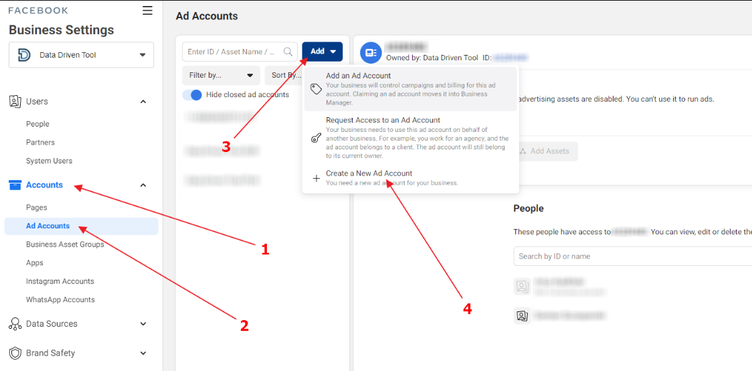Focus the Search by ID or name field
Viewport: 752px width, 371px height.
click(633, 256)
